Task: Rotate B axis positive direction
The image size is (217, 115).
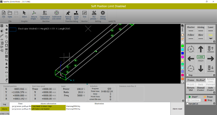Action: pyautogui.click(x=191, y=49)
